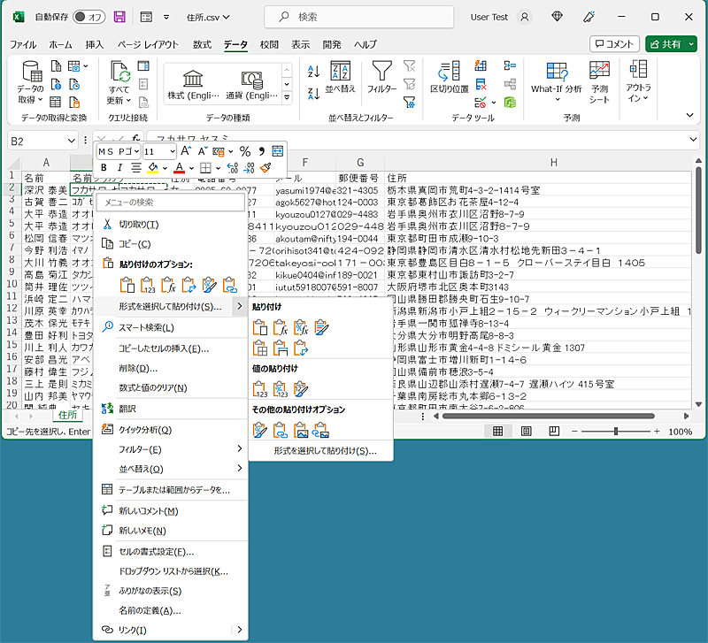The image size is (708, 643).
Task: Click the 詳細設定 advanced filter icon
Action: pos(409,103)
